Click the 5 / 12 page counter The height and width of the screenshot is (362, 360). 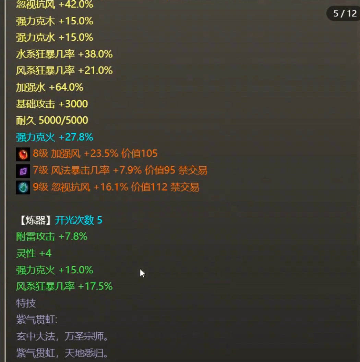pyautogui.click(x=345, y=13)
